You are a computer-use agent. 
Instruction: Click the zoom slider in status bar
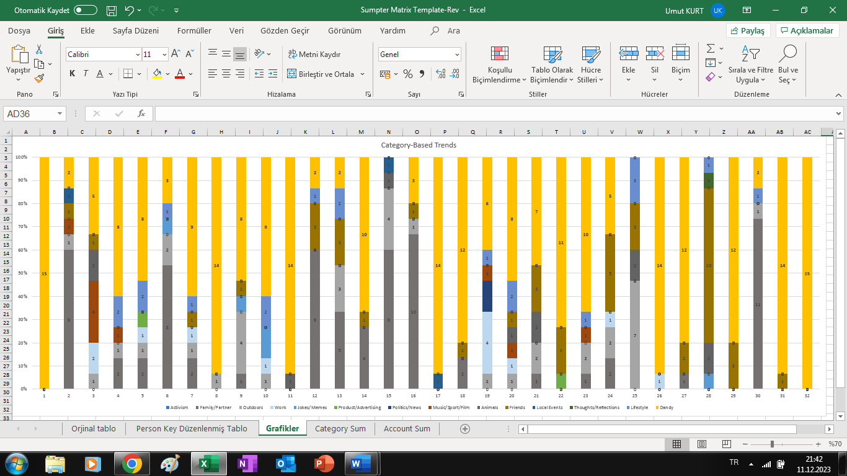click(x=772, y=444)
